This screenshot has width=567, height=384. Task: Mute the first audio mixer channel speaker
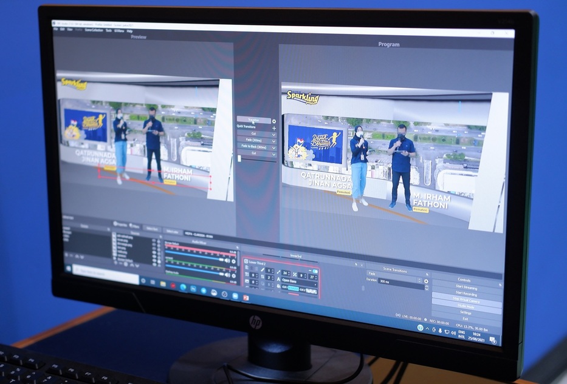(x=227, y=260)
